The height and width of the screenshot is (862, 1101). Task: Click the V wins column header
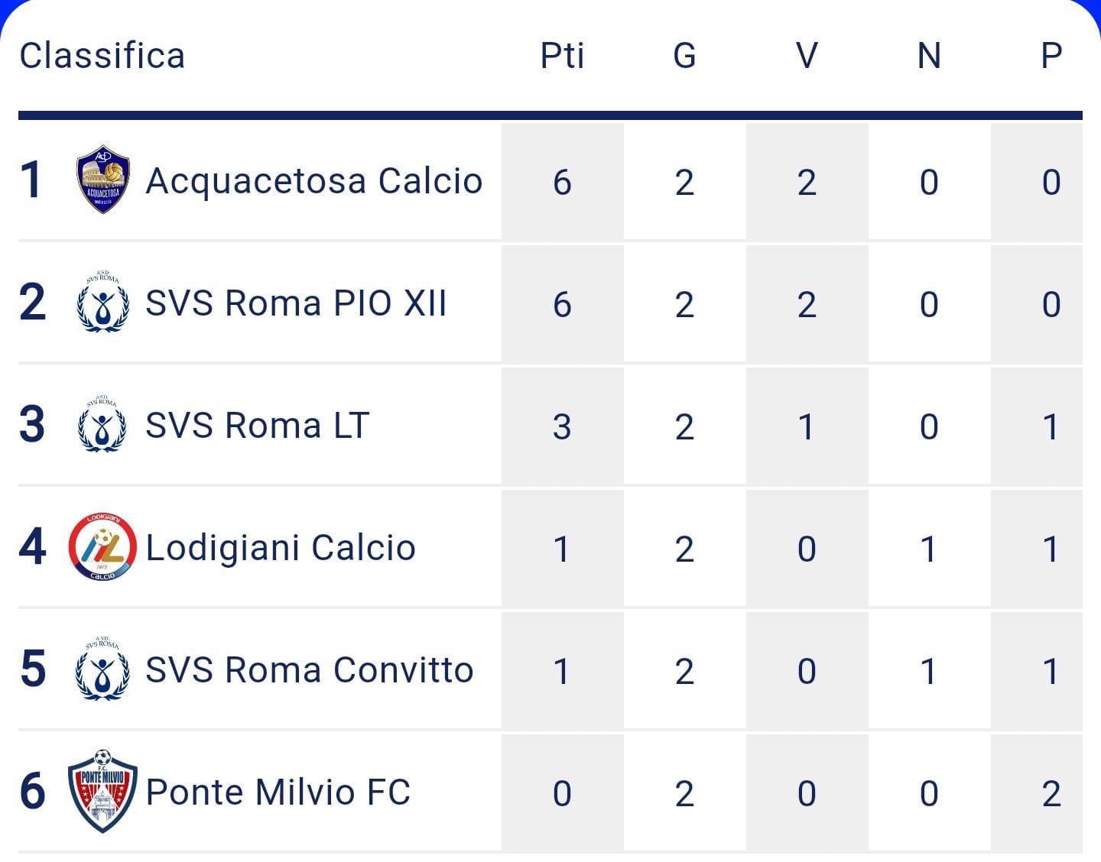pos(807,56)
